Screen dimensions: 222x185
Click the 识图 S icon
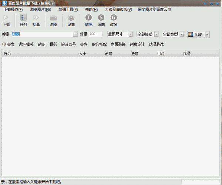(x=101, y=17)
